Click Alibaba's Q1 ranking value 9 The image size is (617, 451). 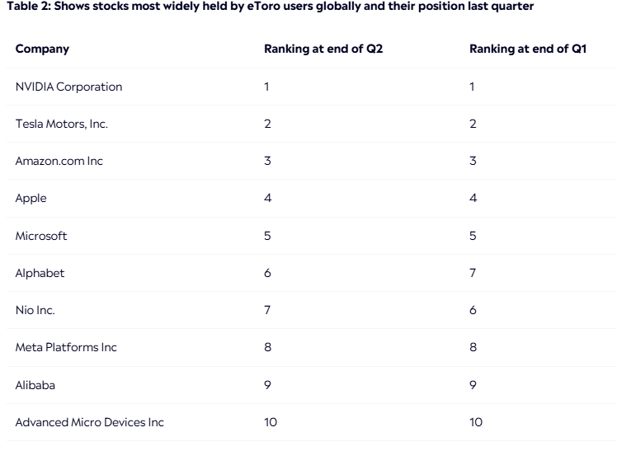pyautogui.click(x=473, y=384)
